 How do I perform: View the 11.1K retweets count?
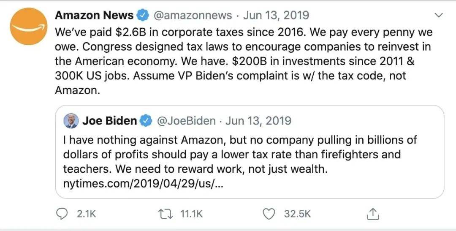tap(191, 214)
